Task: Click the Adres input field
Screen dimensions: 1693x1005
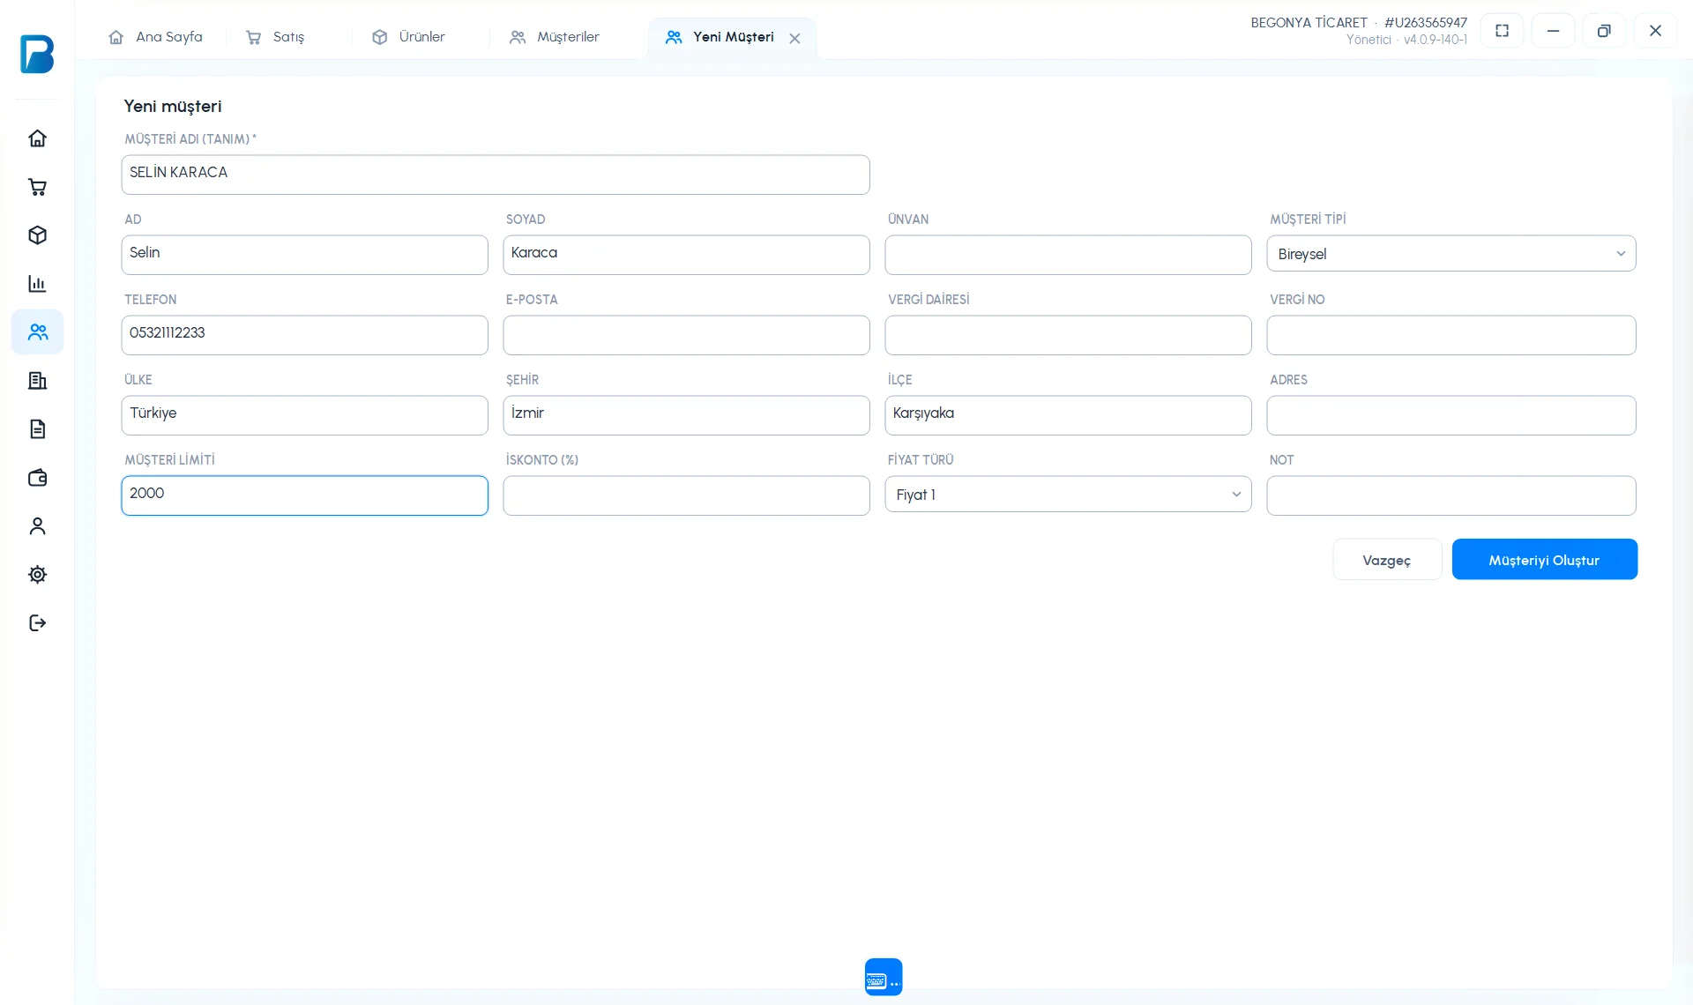Action: click(1451, 415)
